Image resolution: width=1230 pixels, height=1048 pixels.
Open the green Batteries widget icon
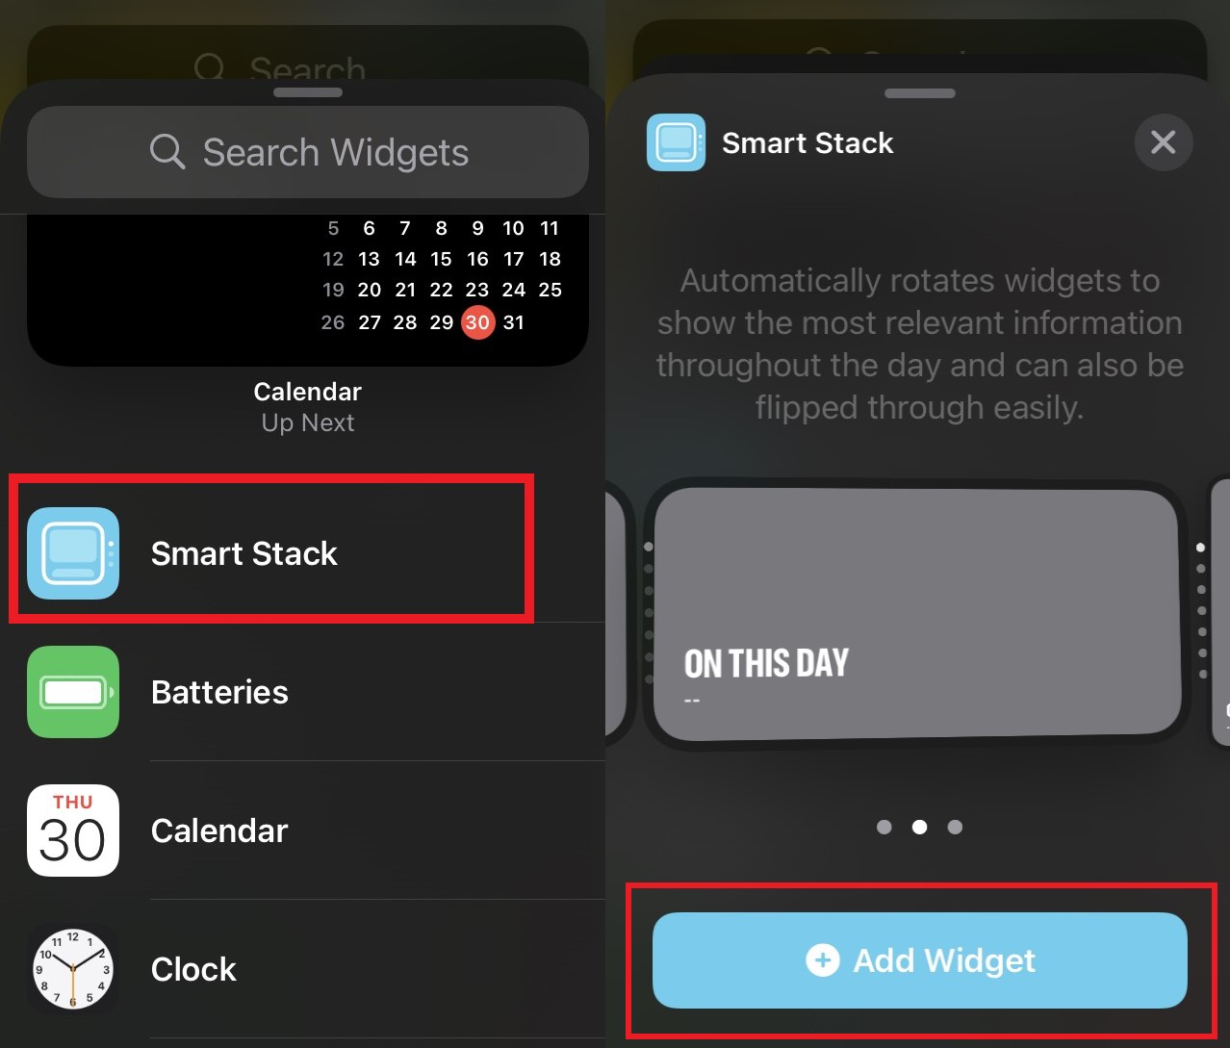point(73,692)
